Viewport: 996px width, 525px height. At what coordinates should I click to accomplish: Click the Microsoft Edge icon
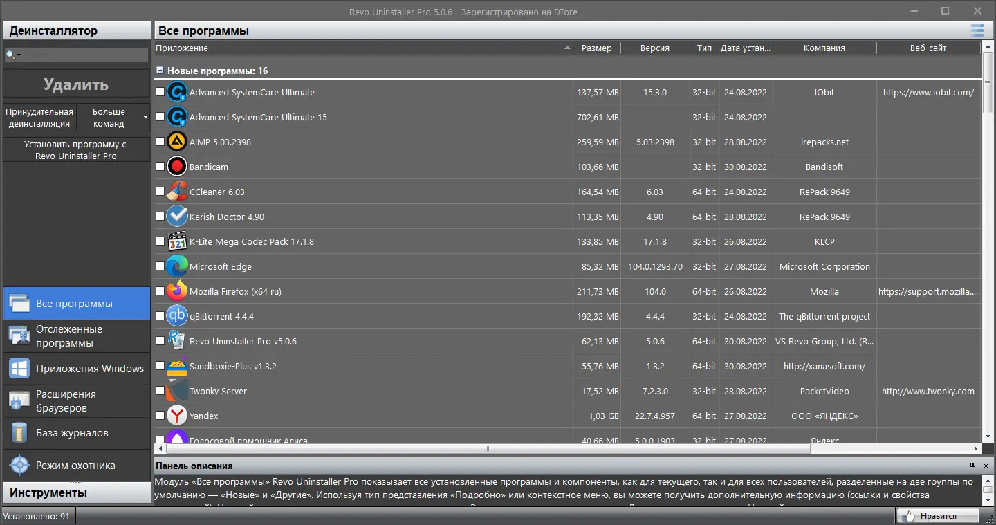point(178,266)
